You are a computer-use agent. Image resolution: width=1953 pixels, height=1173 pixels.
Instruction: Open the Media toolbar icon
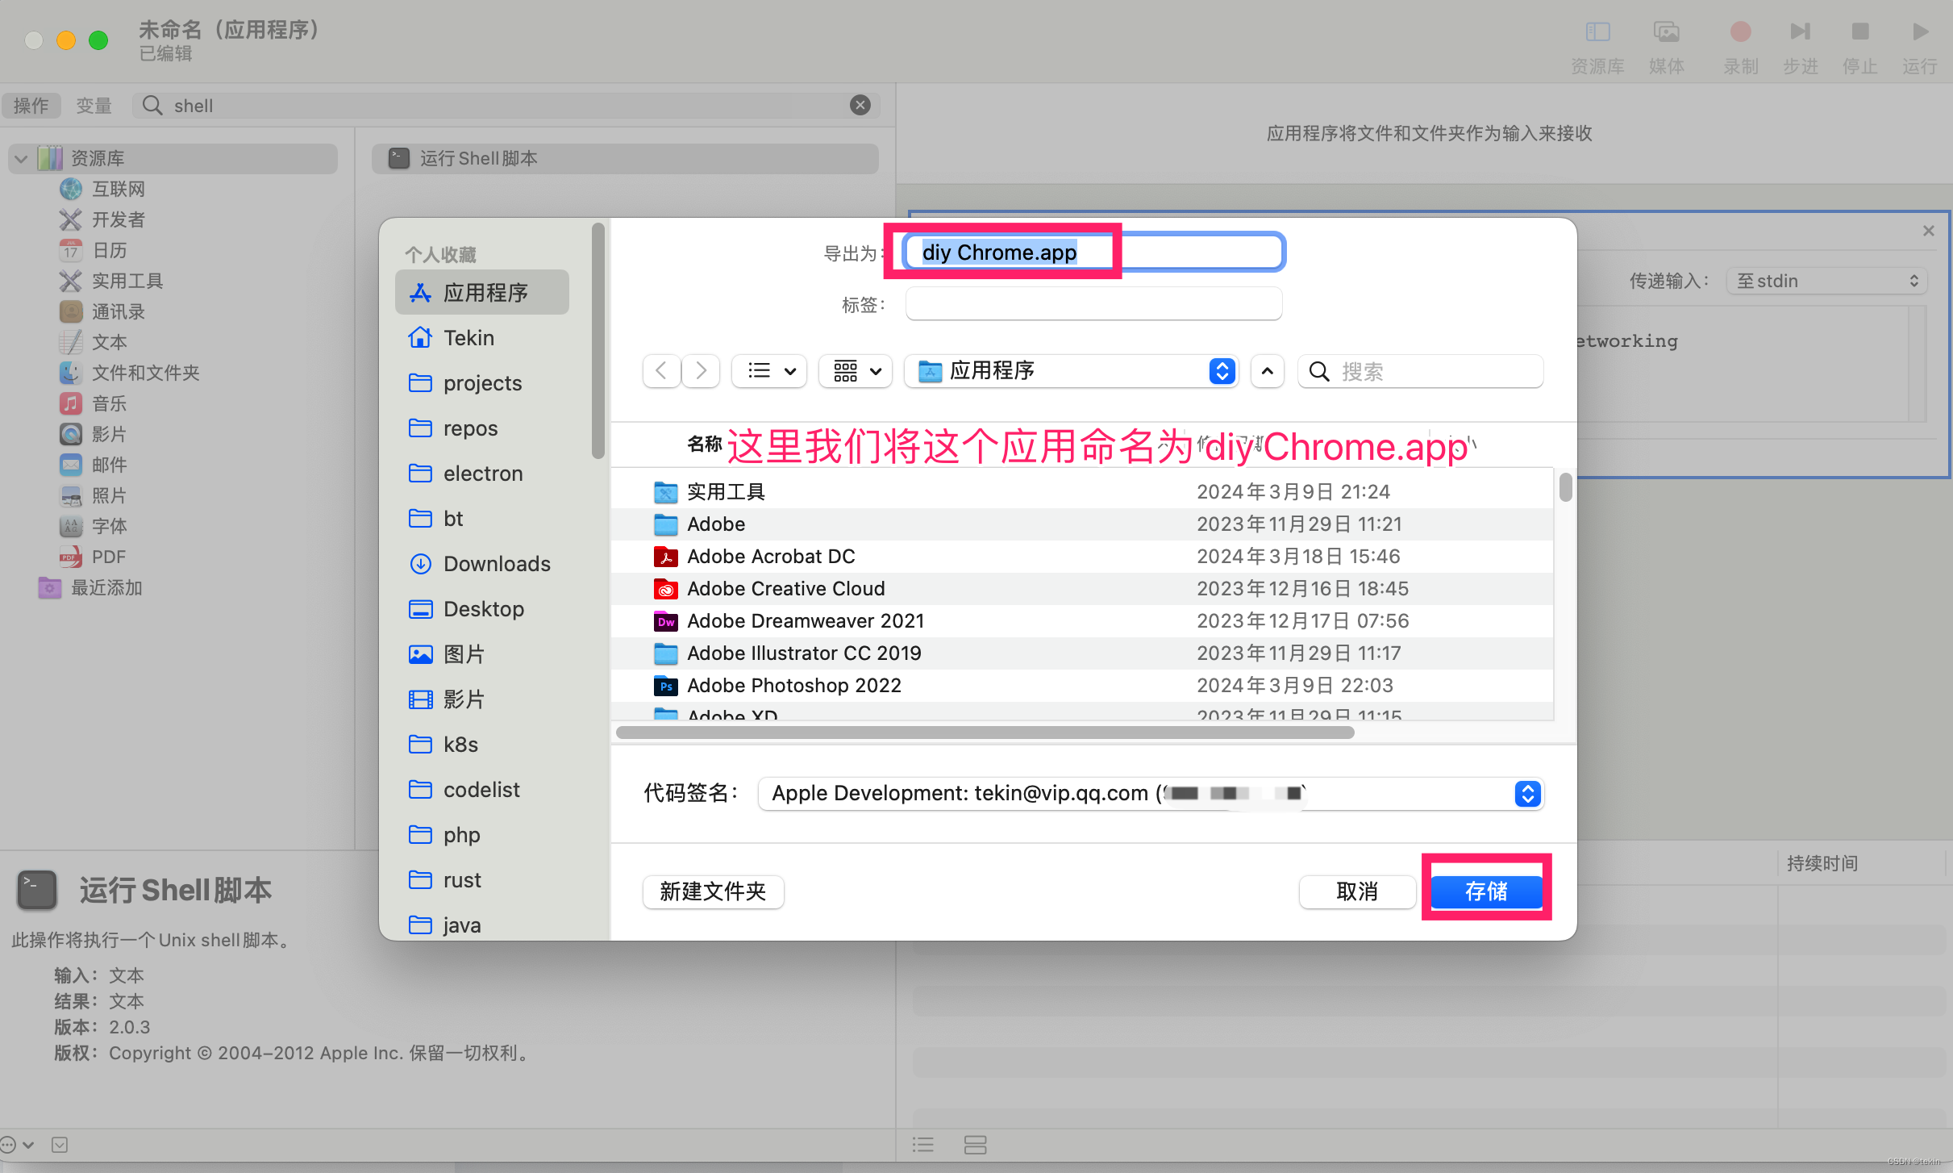1666,32
